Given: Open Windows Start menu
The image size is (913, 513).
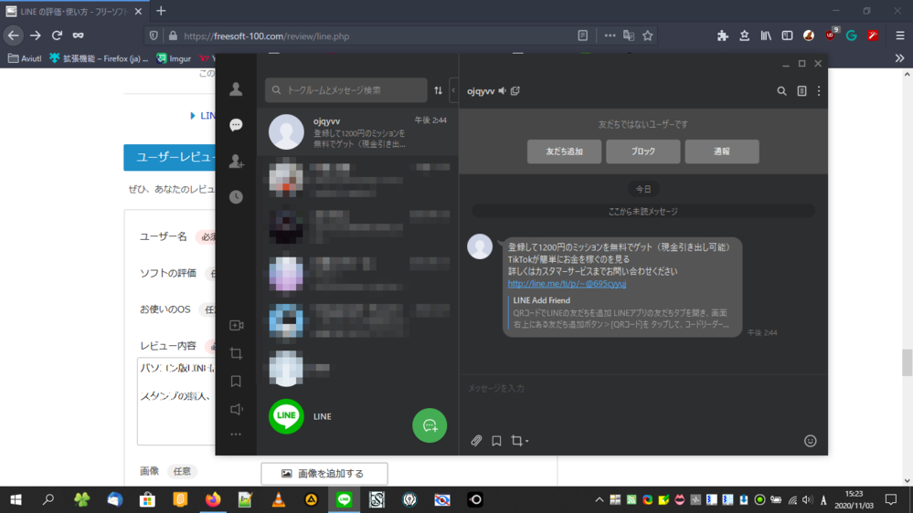Looking at the screenshot, I should pos(16,499).
